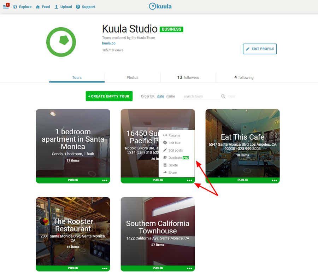This screenshot has width=318, height=280.
Task: Open options dots for Southern California Townhouse tour
Action: 189,268
